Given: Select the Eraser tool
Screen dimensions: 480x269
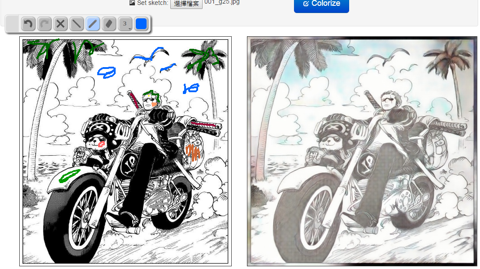Looking at the screenshot, I should pos(109,24).
